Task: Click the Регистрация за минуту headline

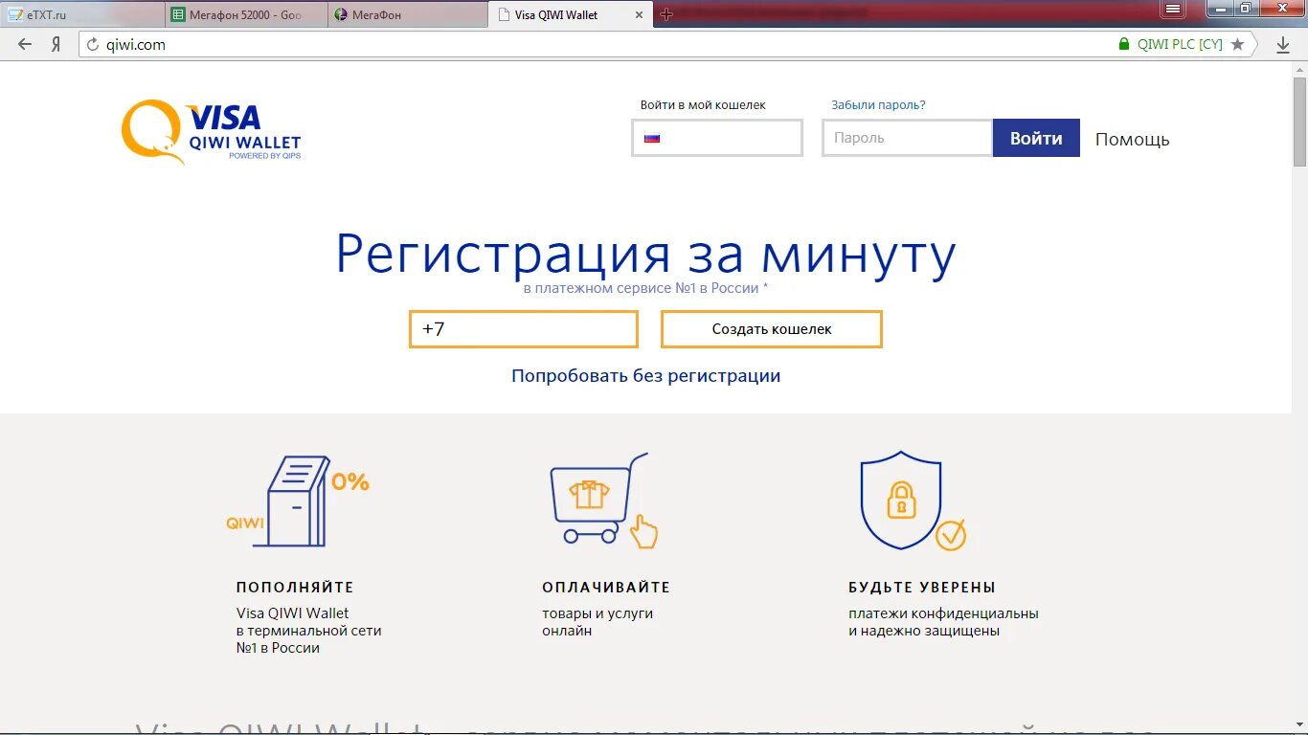Action: [x=646, y=255]
